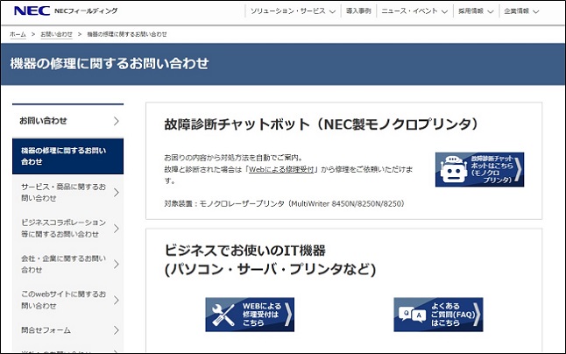Select 機器の修理に関するお問い合わせ sidebar item
566x354 pixels.
point(67,156)
